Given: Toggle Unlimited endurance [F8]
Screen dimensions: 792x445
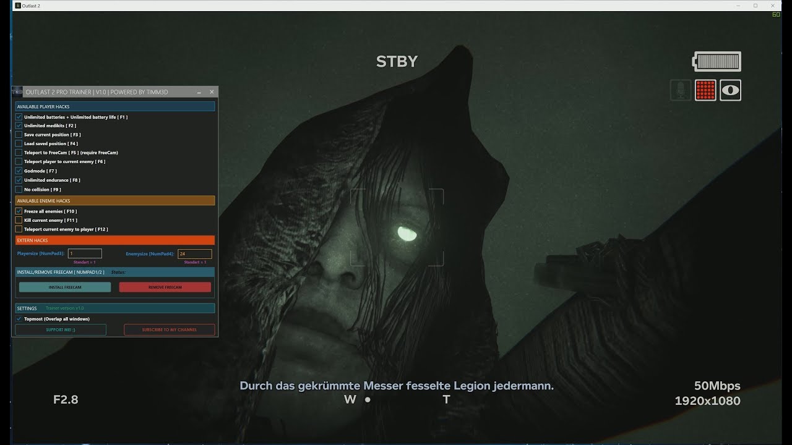Looking at the screenshot, I should 19,180.
